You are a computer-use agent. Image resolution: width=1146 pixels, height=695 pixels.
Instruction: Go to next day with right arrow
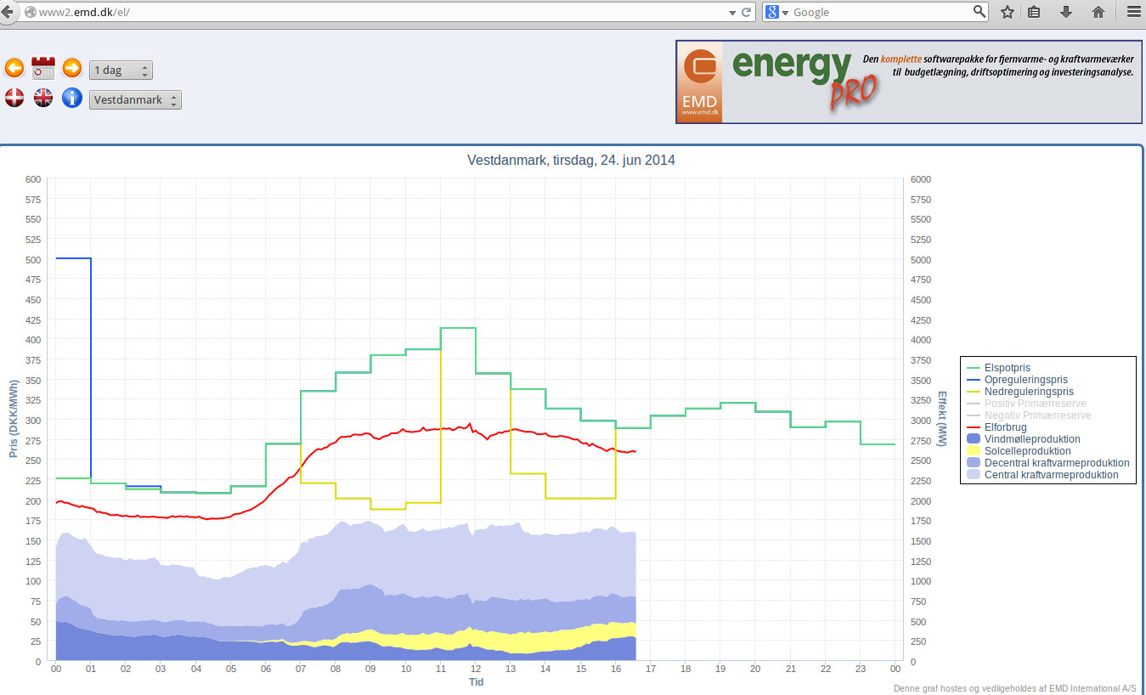(72, 68)
